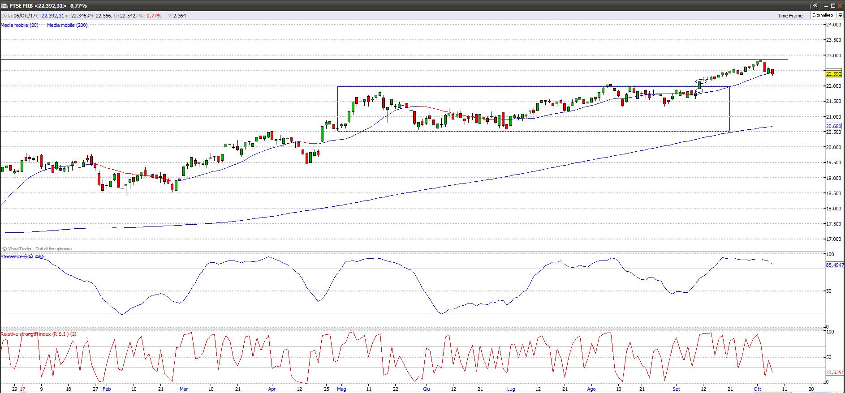This screenshot has height=393, width=845.
Task: Click the opening value O: 22.542
Action: [x=125, y=16]
